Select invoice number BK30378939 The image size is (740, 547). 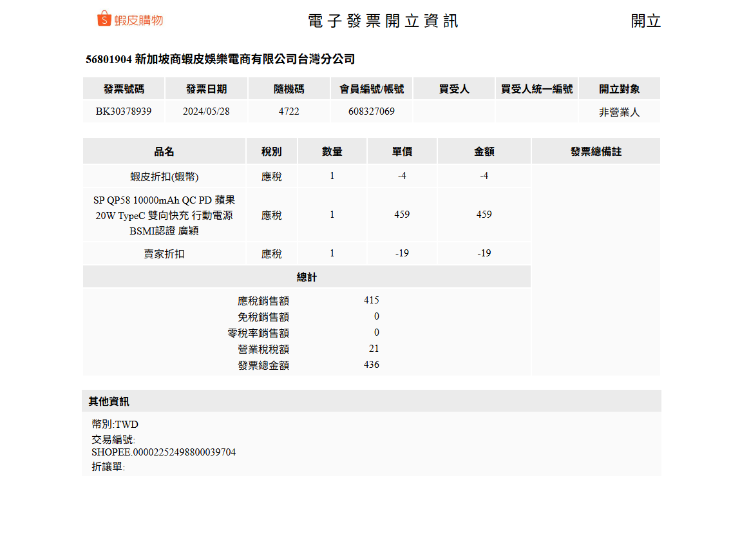[x=124, y=111]
